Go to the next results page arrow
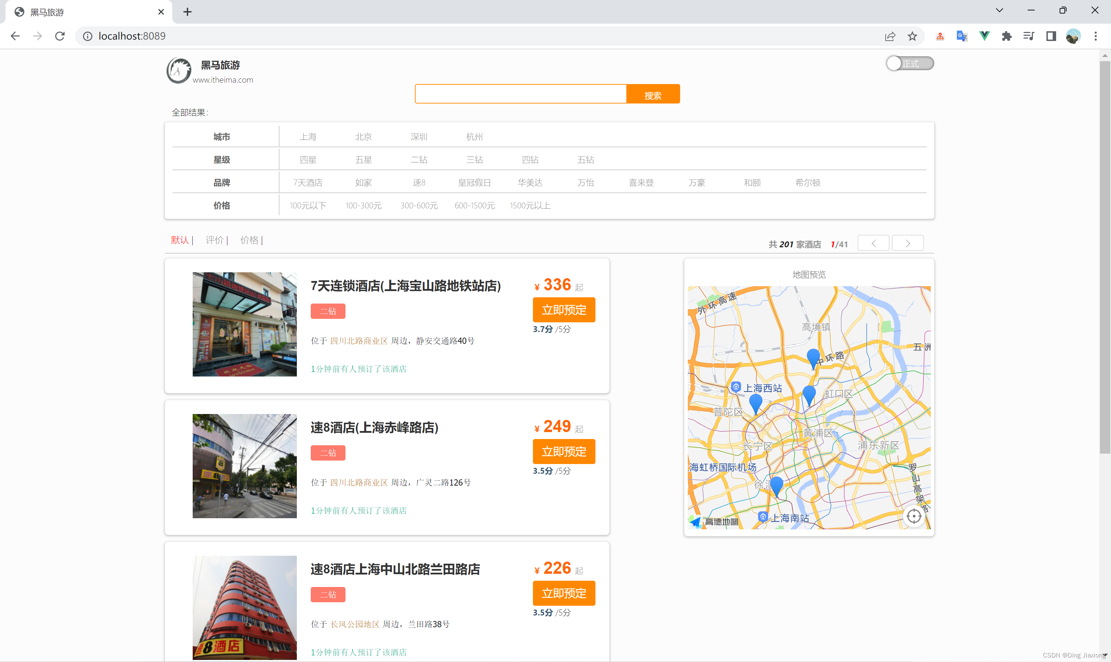This screenshot has width=1111, height=662. pos(907,243)
